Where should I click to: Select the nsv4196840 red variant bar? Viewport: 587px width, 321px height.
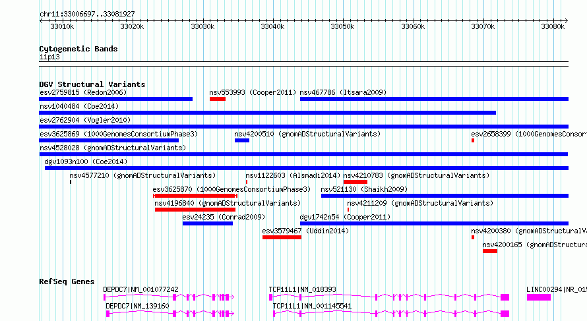click(195, 210)
